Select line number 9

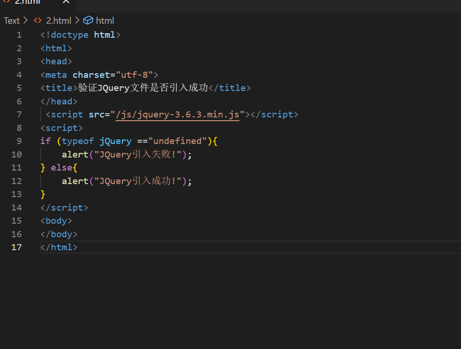click(x=19, y=141)
